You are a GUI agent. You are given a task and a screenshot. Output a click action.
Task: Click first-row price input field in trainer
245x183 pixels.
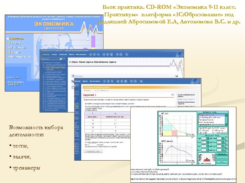coord(204,138)
